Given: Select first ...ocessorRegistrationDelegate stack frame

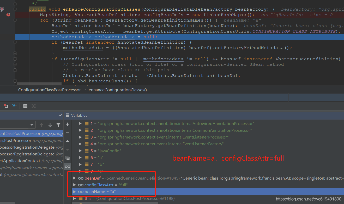Looking at the screenshot, I should pos(32,147).
